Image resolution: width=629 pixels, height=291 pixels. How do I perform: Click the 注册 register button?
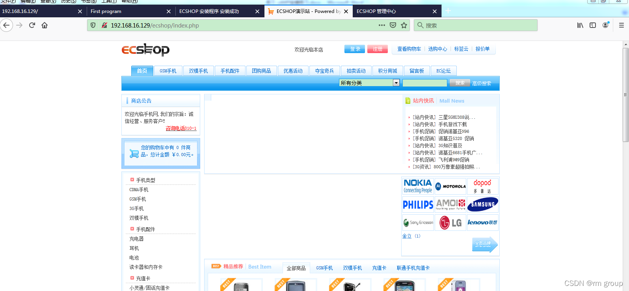click(378, 49)
